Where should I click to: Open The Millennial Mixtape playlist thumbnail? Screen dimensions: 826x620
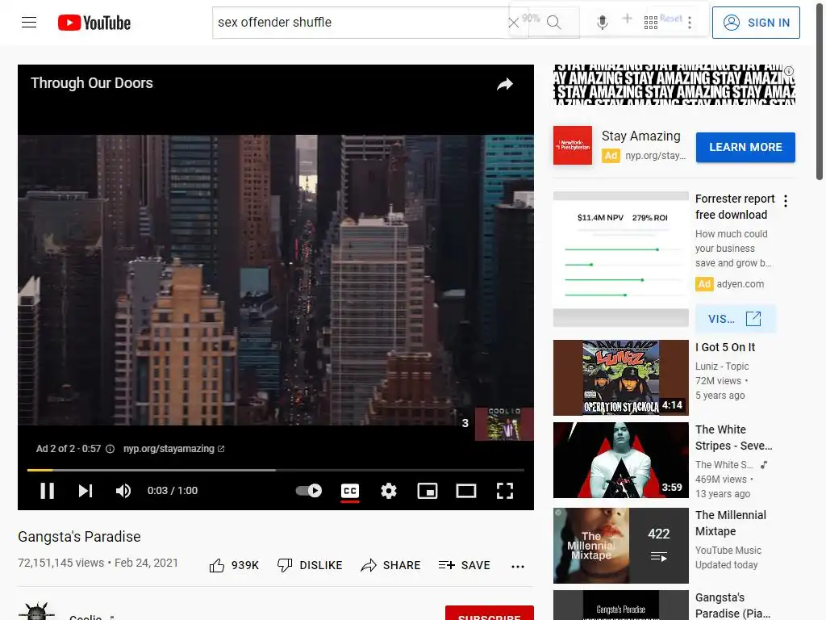point(621,546)
